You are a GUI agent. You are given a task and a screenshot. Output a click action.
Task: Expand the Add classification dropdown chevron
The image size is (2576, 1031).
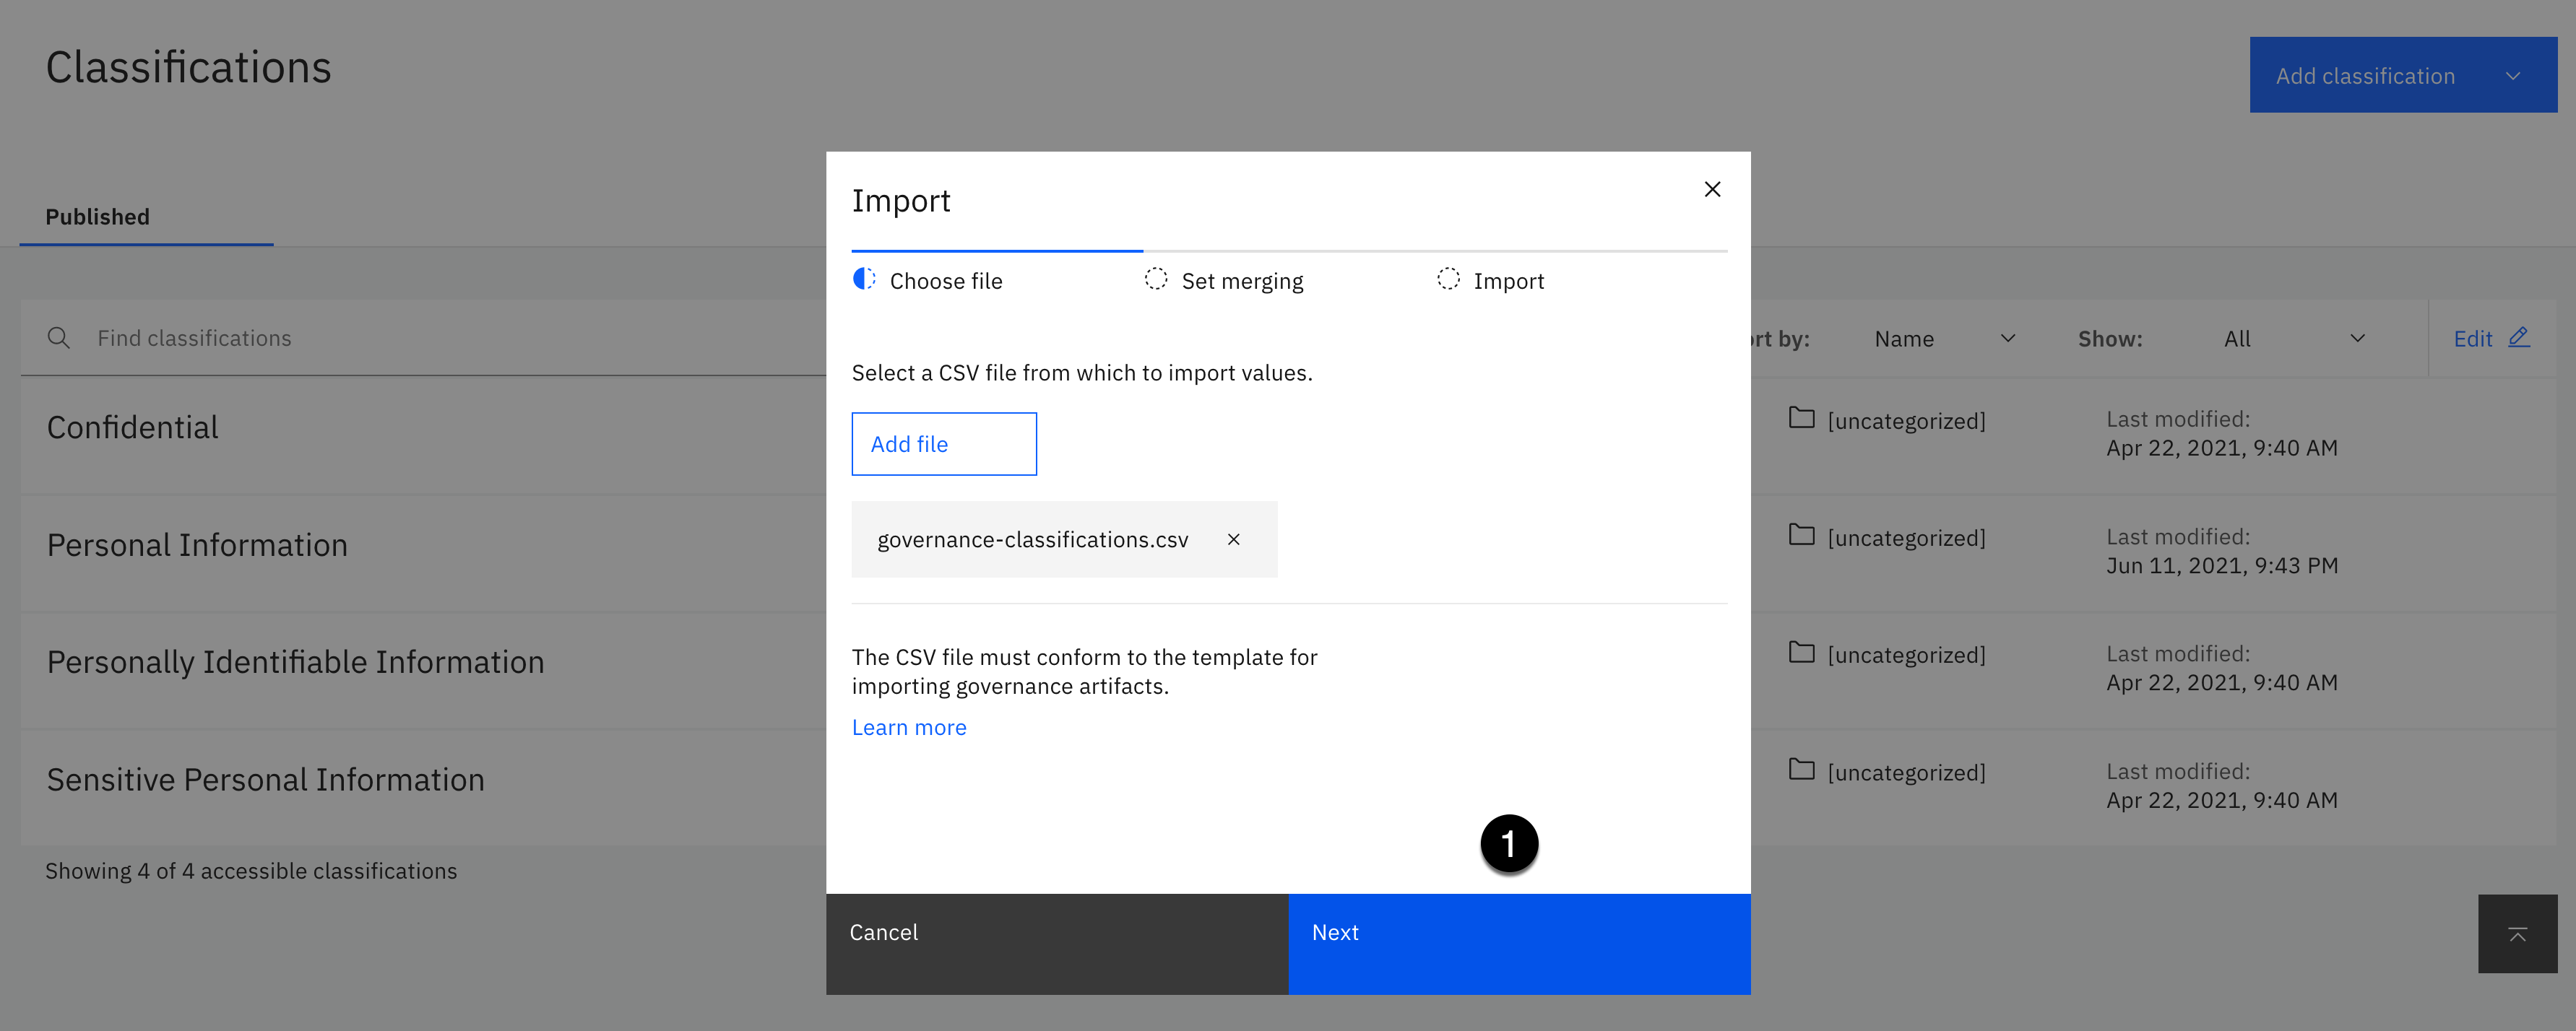[x=2512, y=76]
